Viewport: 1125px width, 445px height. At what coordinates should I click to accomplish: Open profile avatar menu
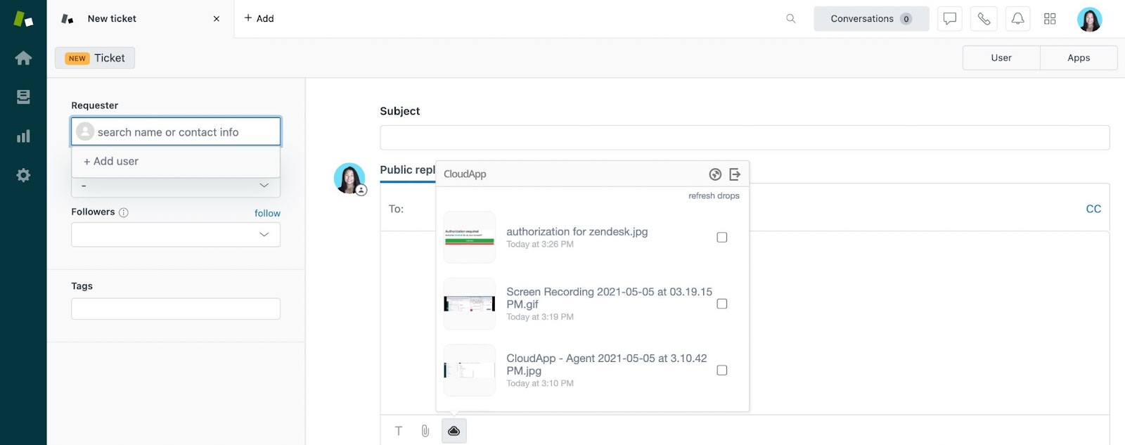[x=1089, y=19]
